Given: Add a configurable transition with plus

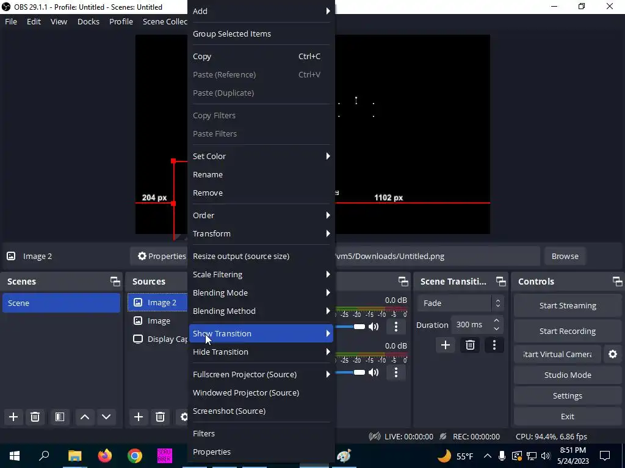Looking at the screenshot, I should pyautogui.click(x=446, y=345).
